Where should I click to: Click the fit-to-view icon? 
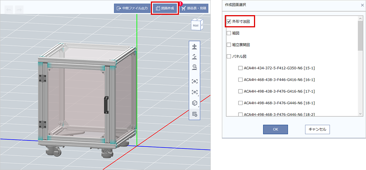[x=194, y=81]
